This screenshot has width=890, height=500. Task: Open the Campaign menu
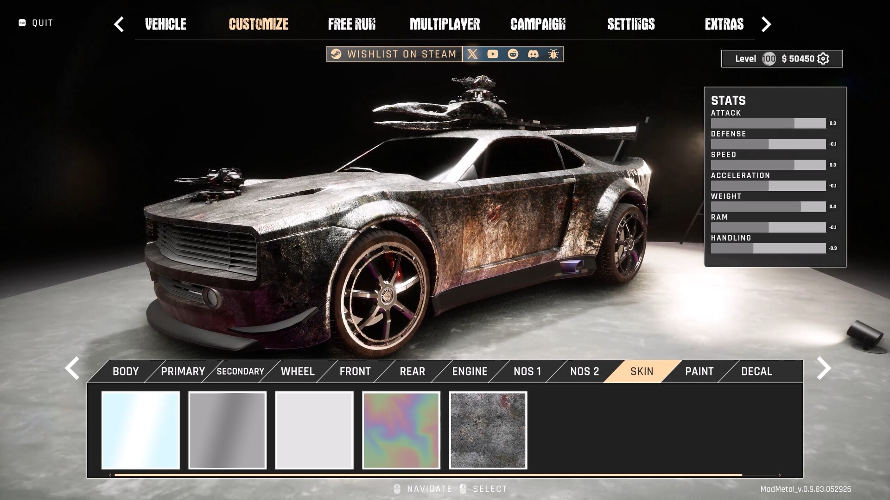click(x=538, y=24)
